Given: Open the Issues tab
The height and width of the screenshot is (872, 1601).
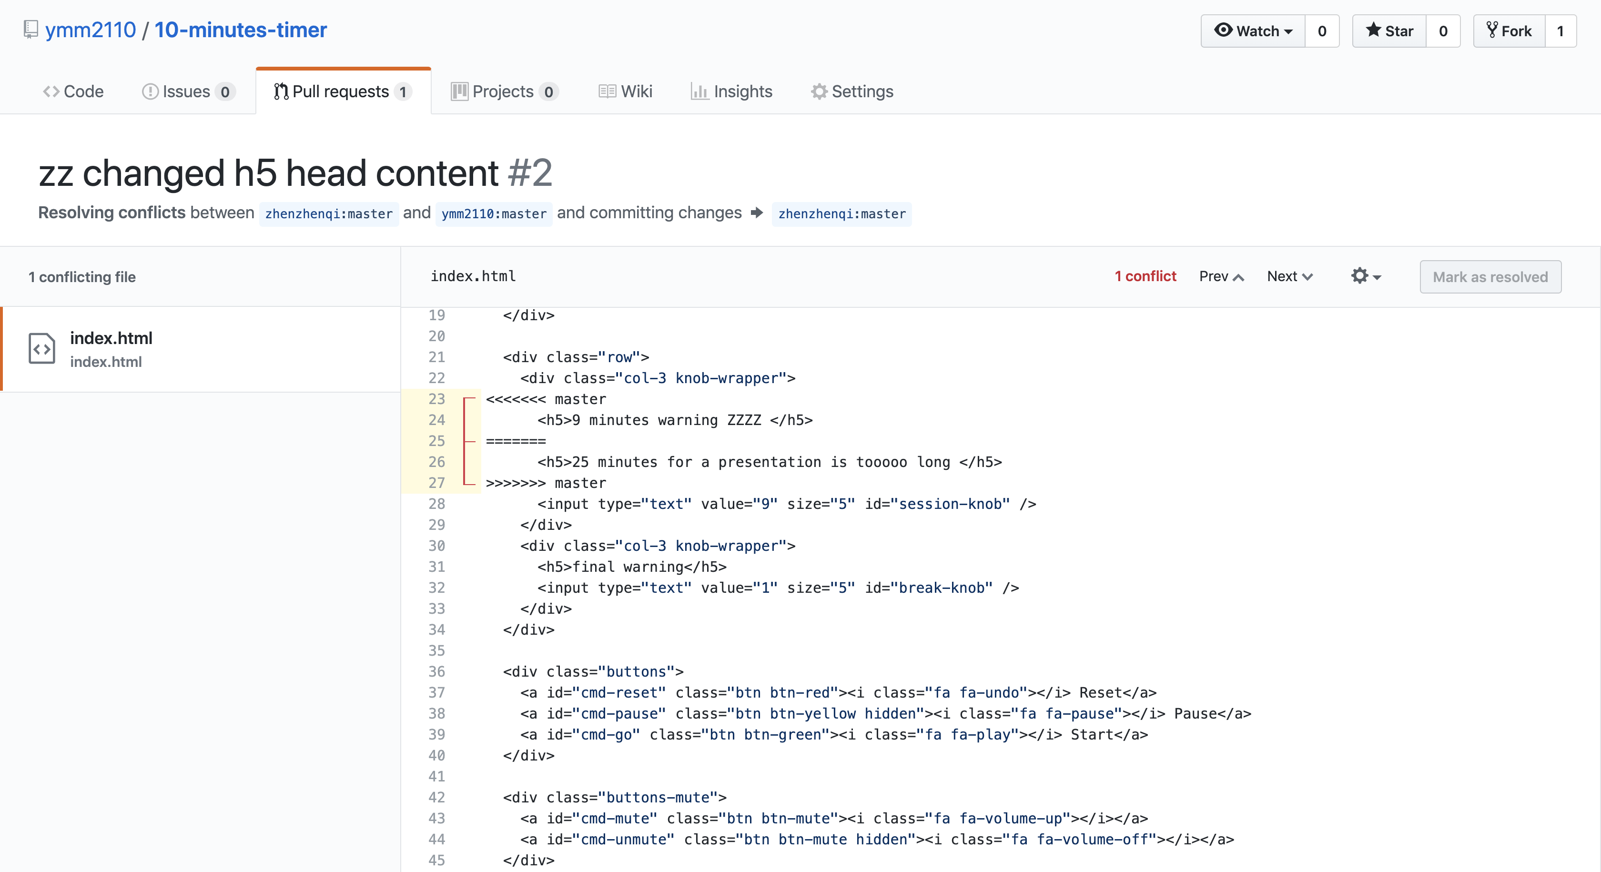Looking at the screenshot, I should pos(188,91).
